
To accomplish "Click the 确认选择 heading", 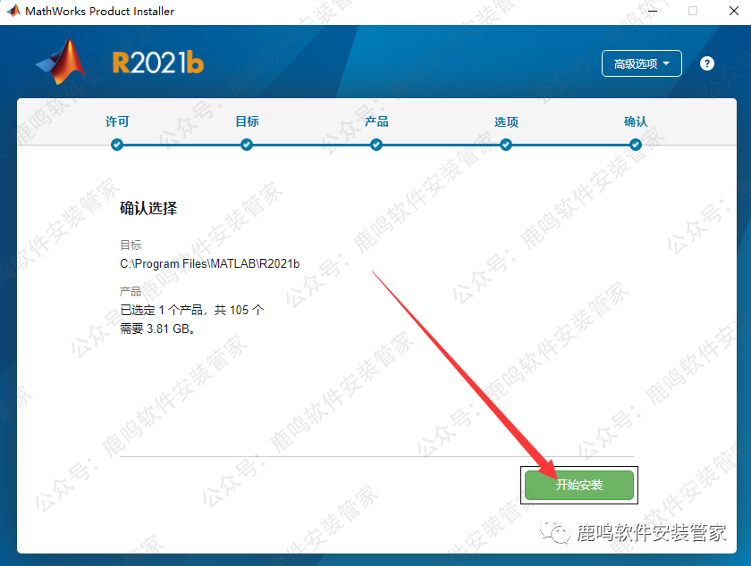I will coord(148,208).
